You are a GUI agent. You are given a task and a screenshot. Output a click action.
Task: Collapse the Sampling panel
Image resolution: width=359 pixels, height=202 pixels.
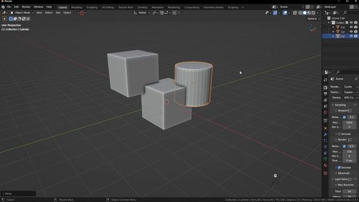pyautogui.click(x=340, y=105)
